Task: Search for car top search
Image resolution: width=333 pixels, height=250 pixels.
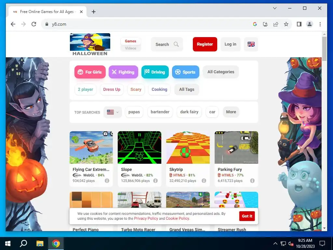Action: click(x=212, y=112)
